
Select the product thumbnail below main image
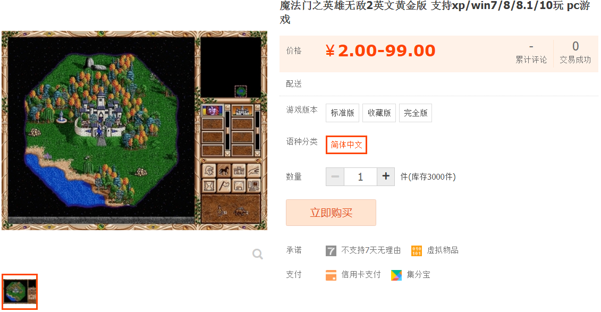[20, 292]
